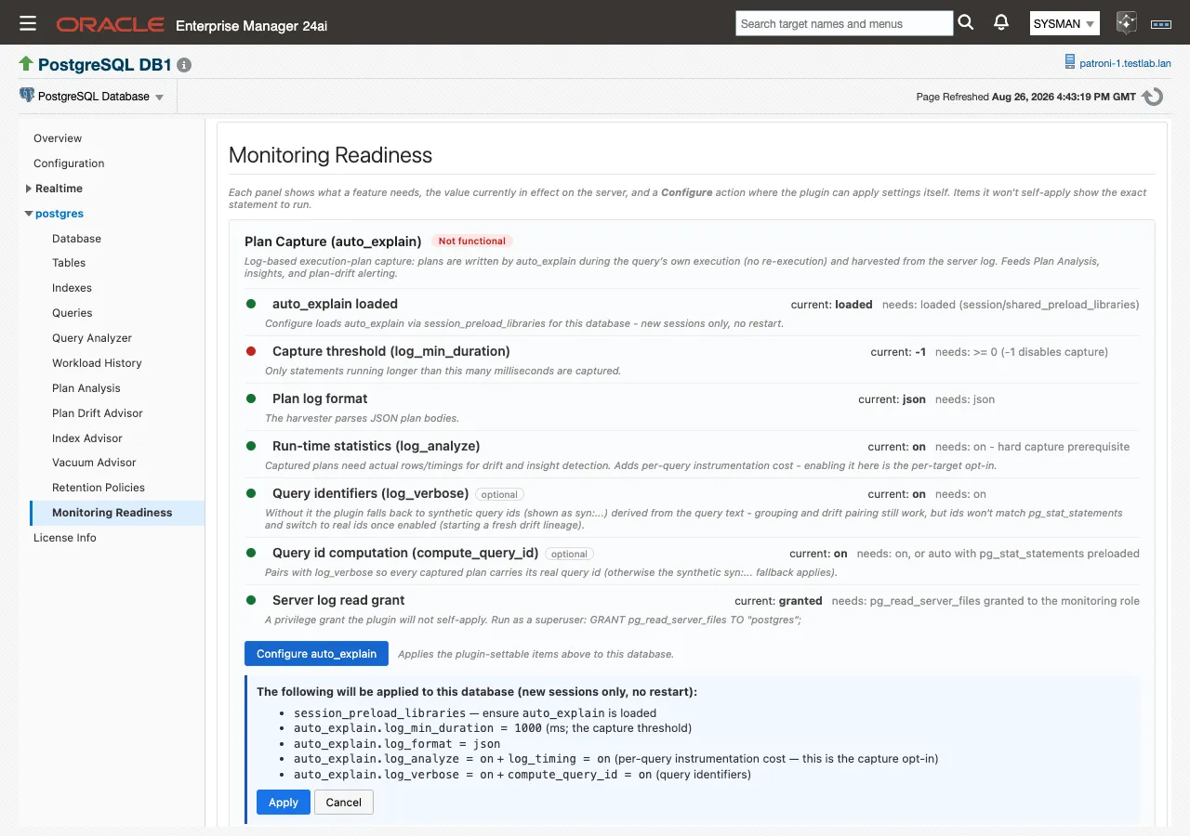This screenshot has height=836, width=1190.
Task: Click the page refresh icon
Action: (x=1153, y=97)
